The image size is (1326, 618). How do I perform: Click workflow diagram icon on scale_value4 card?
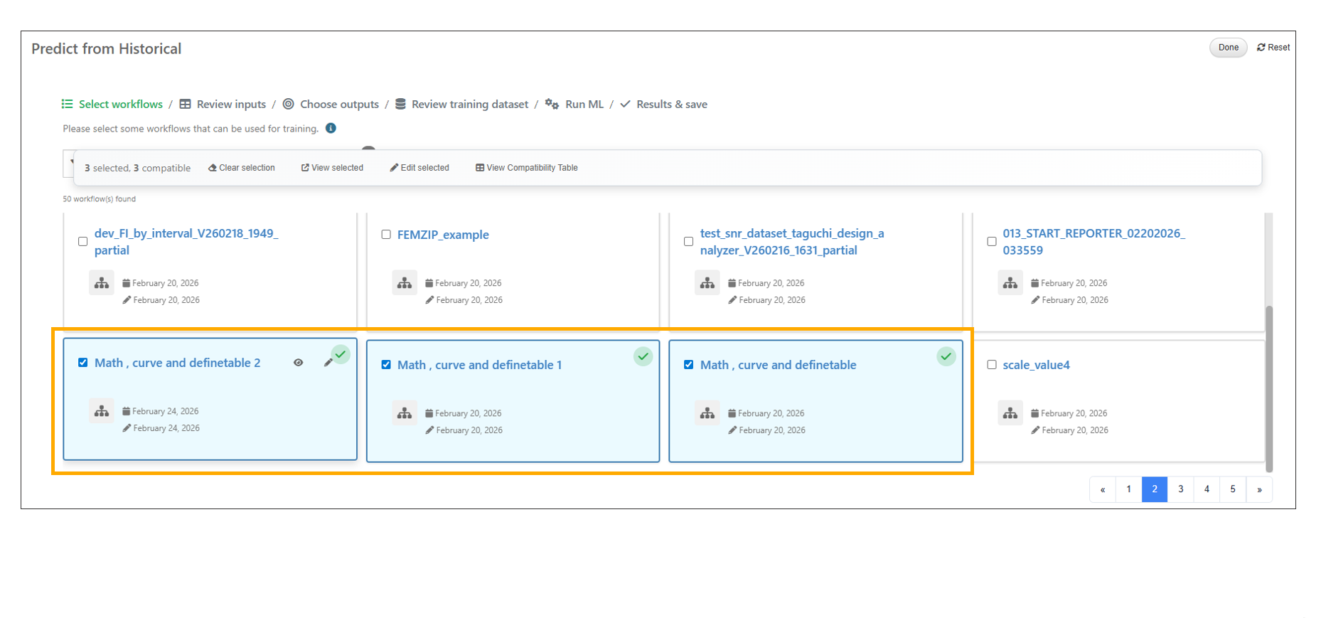coord(1010,413)
